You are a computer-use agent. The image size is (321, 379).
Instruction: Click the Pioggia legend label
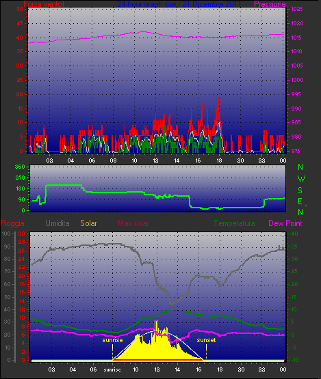point(12,223)
